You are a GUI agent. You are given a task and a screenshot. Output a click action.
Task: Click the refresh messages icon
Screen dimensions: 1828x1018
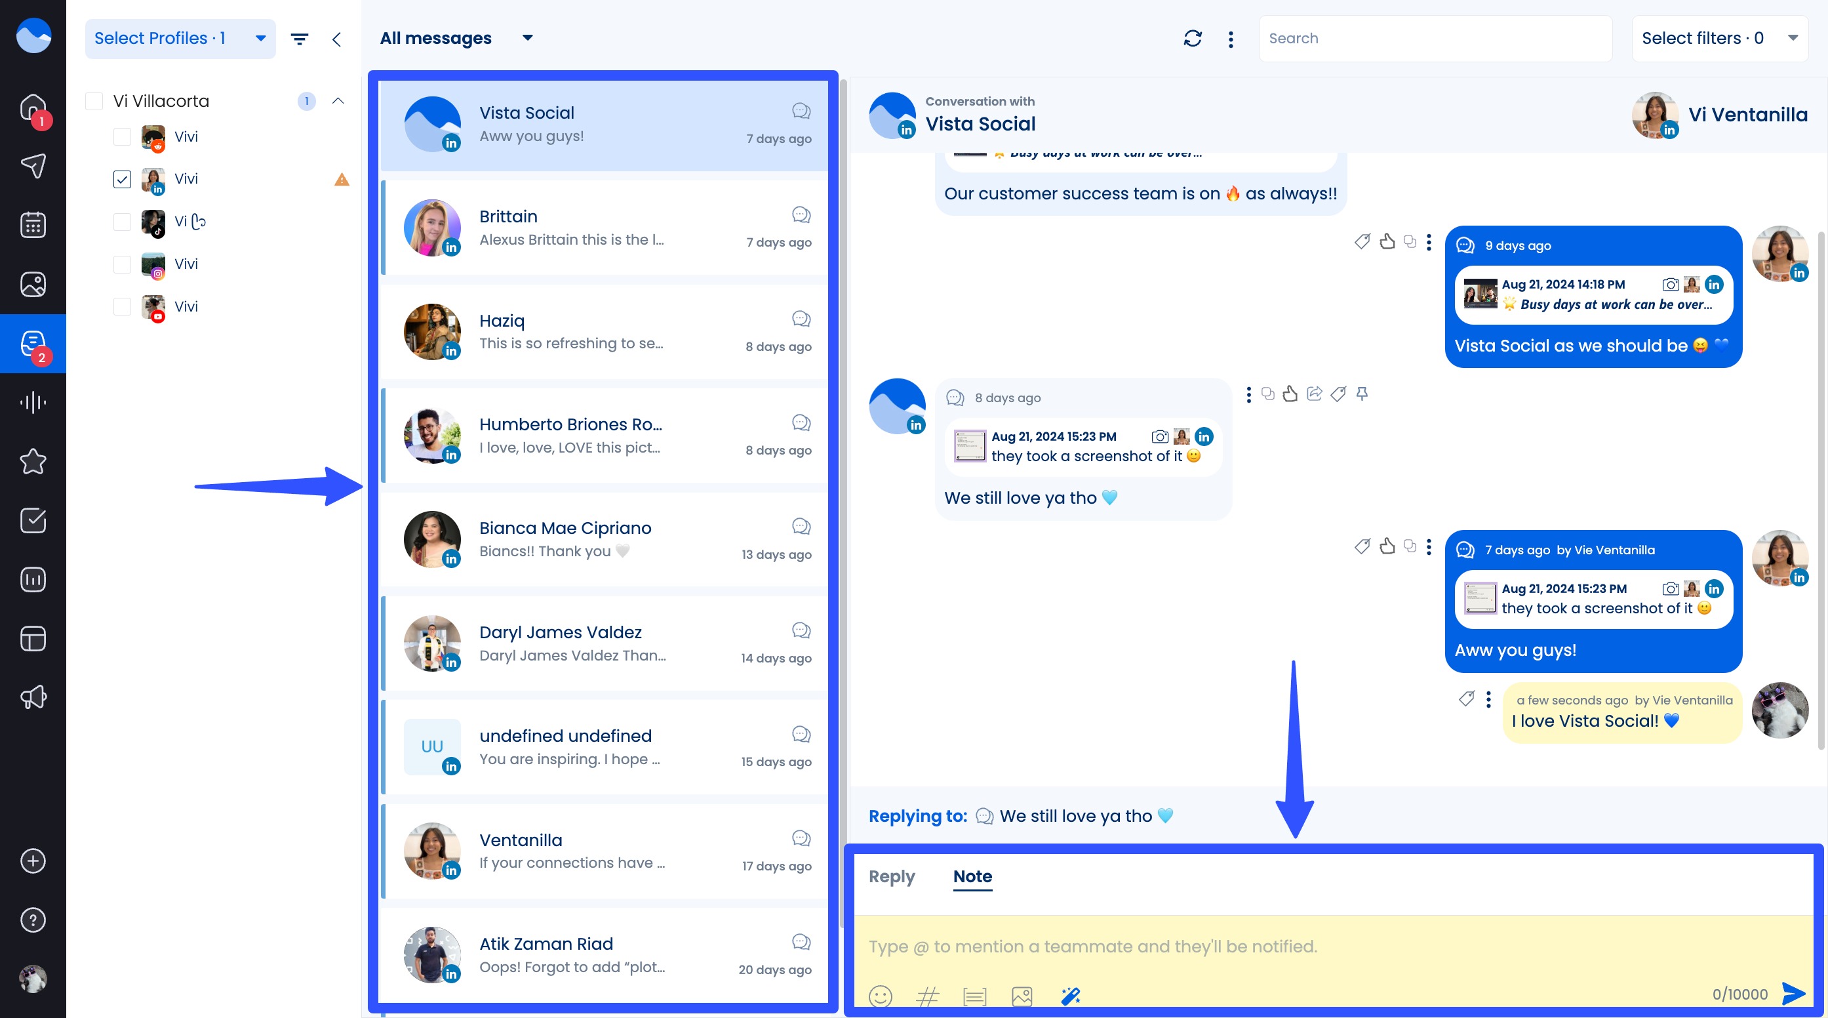1192,38
